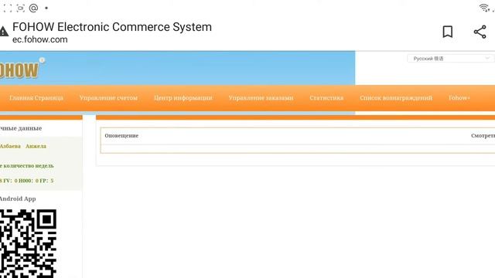Tap the site security warning triangle
Image resolution: width=495 pixels, height=278 pixels.
click(x=4, y=32)
